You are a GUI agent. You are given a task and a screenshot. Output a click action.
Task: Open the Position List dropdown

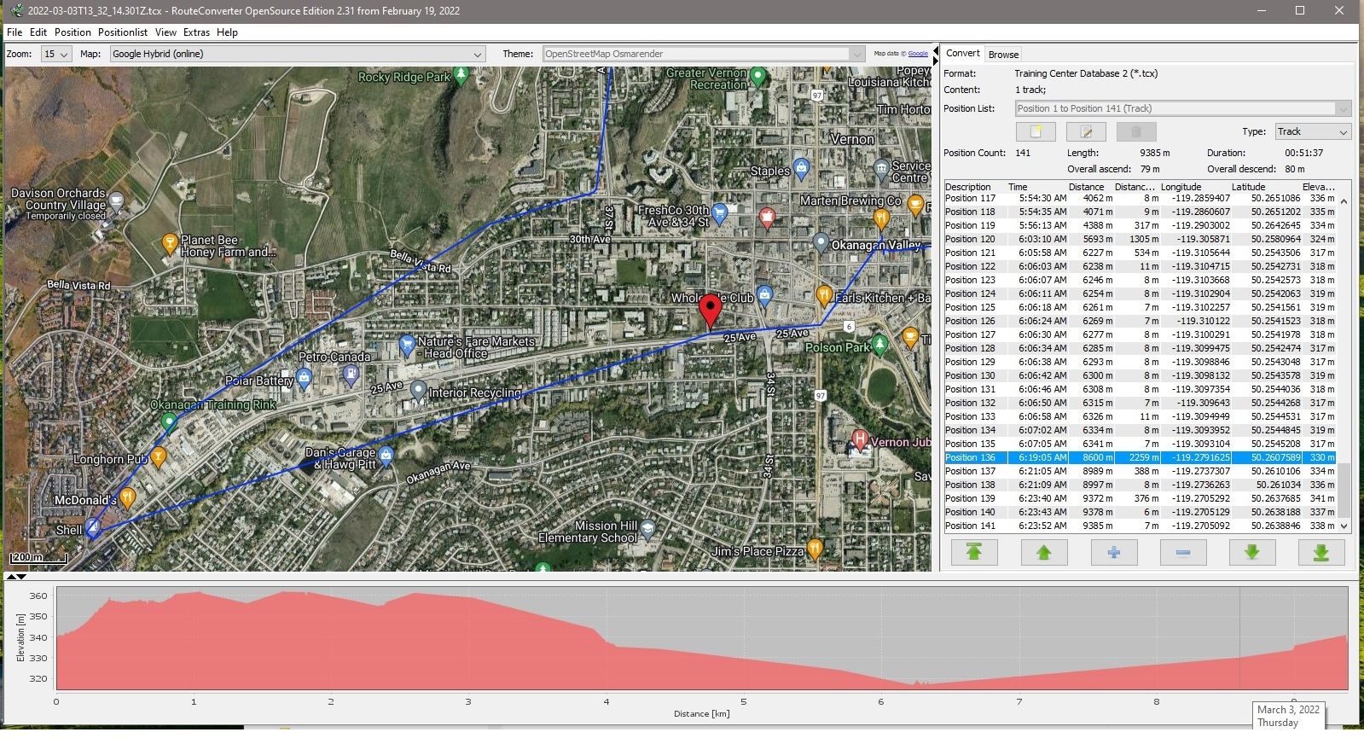click(1183, 108)
